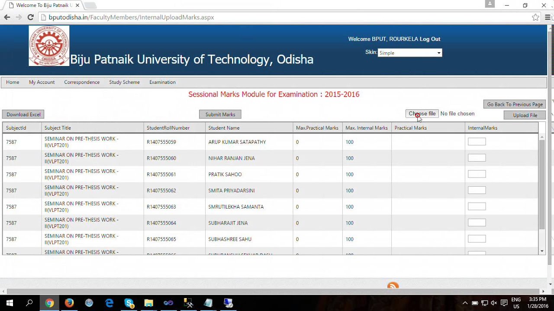Image resolution: width=554 pixels, height=311 pixels.
Task: Click the Log Out link
Action: [x=430, y=39]
